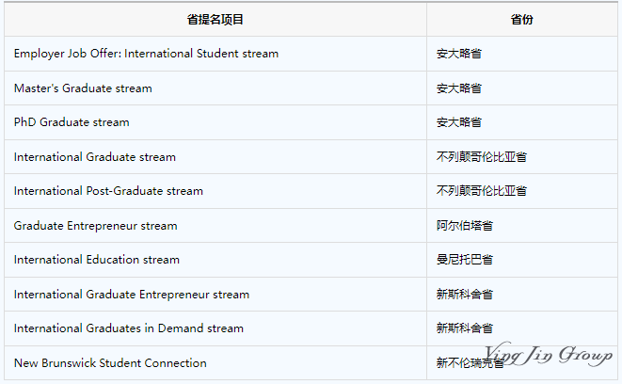
Task: Click 安大略省 in the PhD Graduate row
Action: [x=459, y=122]
